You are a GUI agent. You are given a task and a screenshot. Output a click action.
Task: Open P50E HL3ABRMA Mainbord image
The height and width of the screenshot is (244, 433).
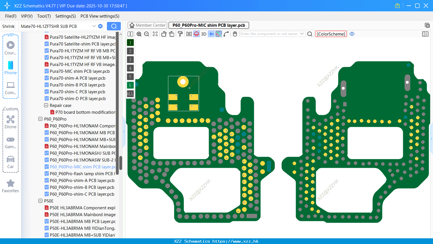pos(80,214)
